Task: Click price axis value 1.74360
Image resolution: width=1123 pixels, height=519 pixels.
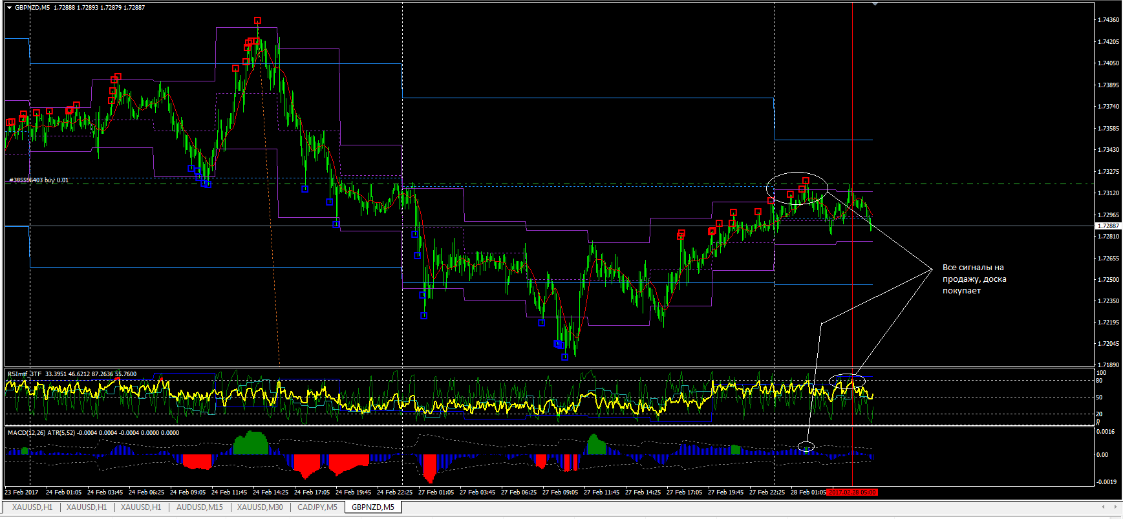Action: click(1108, 20)
